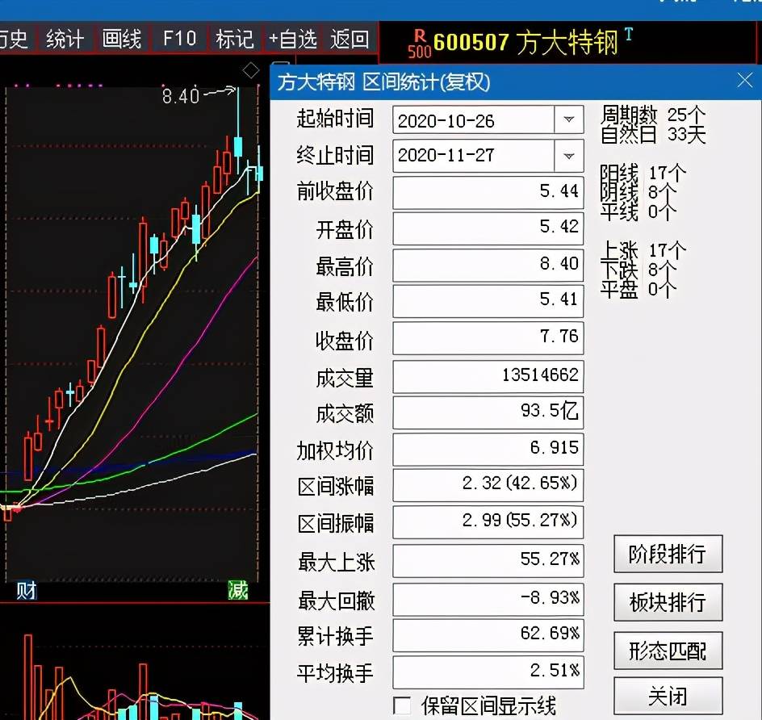The width and height of the screenshot is (762, 720).
Task: Open 板块排行 ranking
Action: pyautogui.click(x=668, y=602)
